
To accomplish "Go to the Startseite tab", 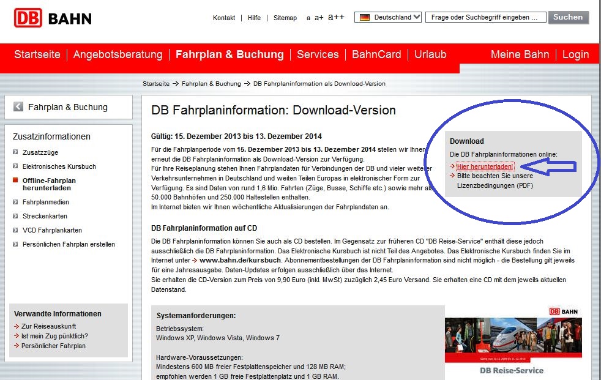I will pos(37,54).
